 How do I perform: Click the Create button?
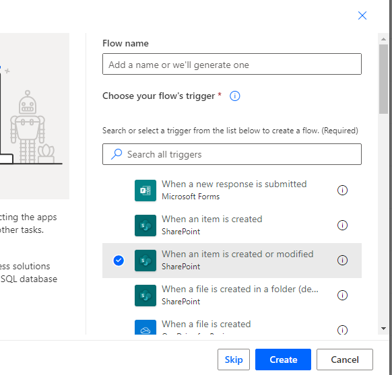283,360
